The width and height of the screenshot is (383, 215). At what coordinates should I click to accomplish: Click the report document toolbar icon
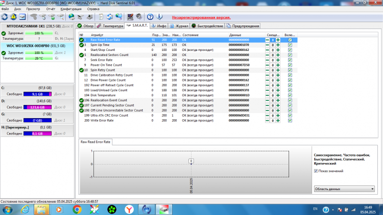coord(101,17)
